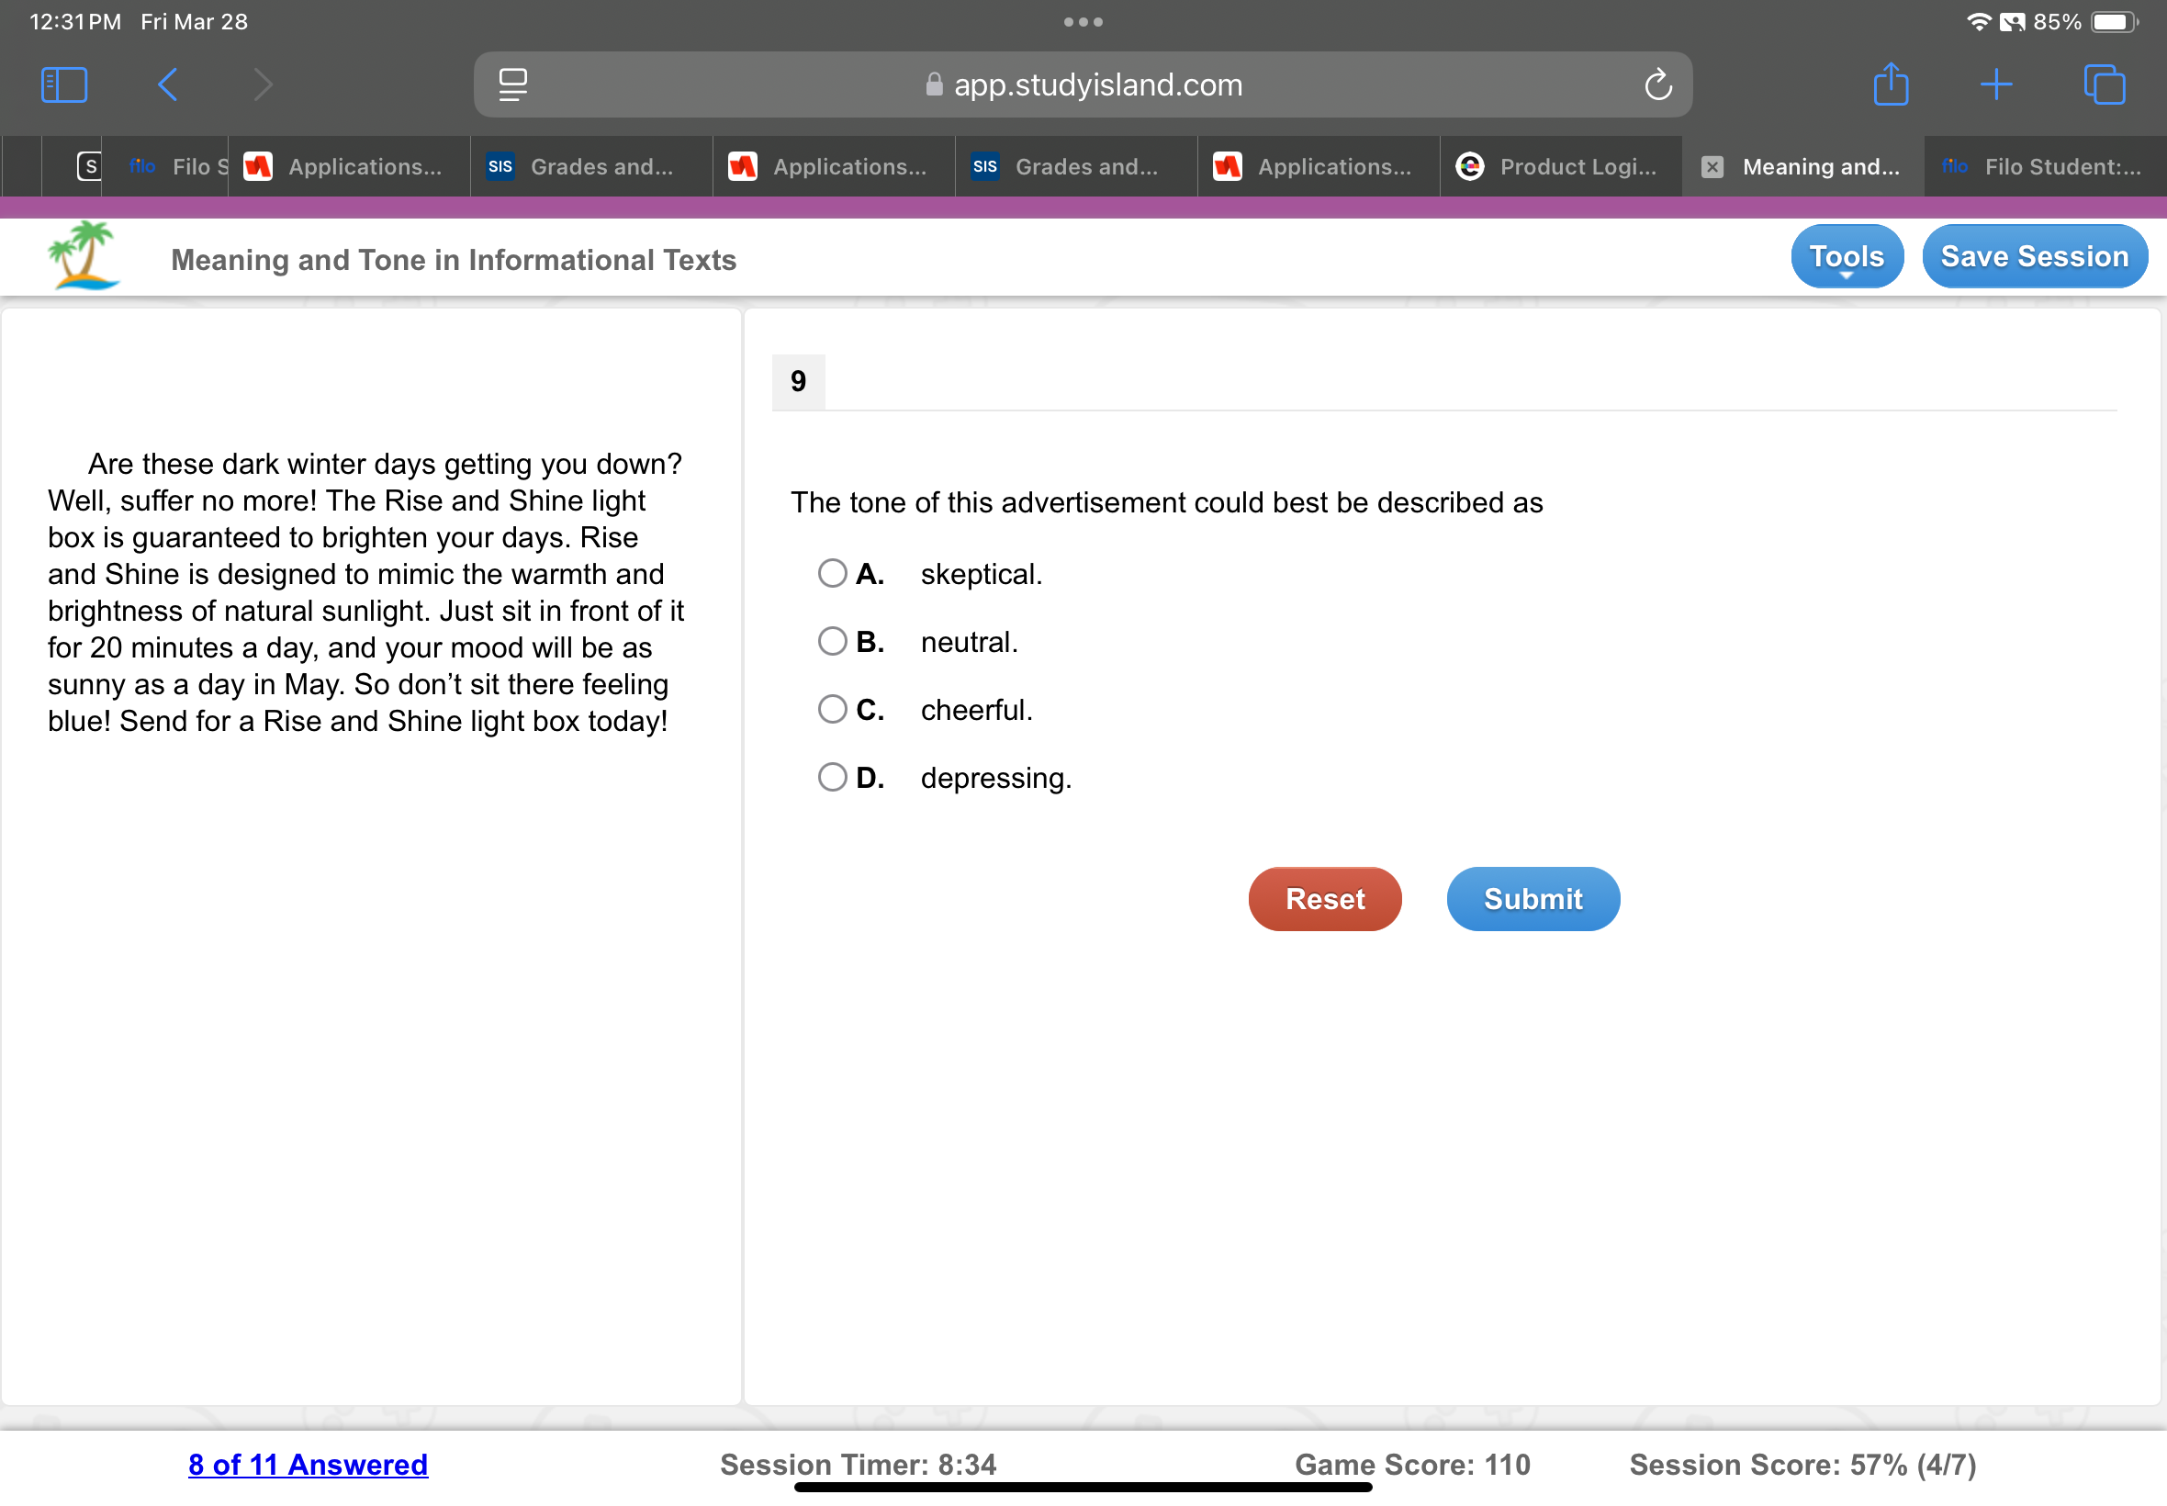Click the question number 9 label

coord(798,381)
